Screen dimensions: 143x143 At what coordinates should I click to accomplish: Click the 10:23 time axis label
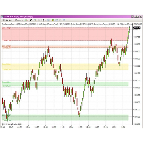[37, 127]
